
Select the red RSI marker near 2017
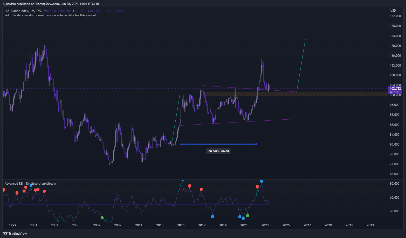point(201,190)
